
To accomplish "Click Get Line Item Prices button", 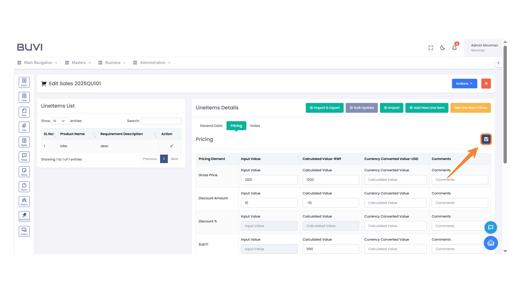I will tap(470, 108).
